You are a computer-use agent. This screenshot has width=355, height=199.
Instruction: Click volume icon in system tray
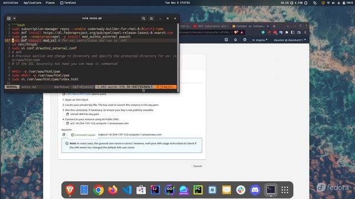pos(333,3)
